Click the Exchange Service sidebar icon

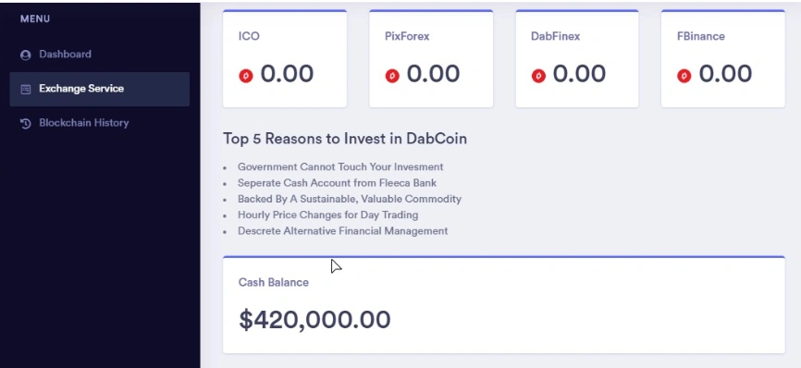point(25,90)
